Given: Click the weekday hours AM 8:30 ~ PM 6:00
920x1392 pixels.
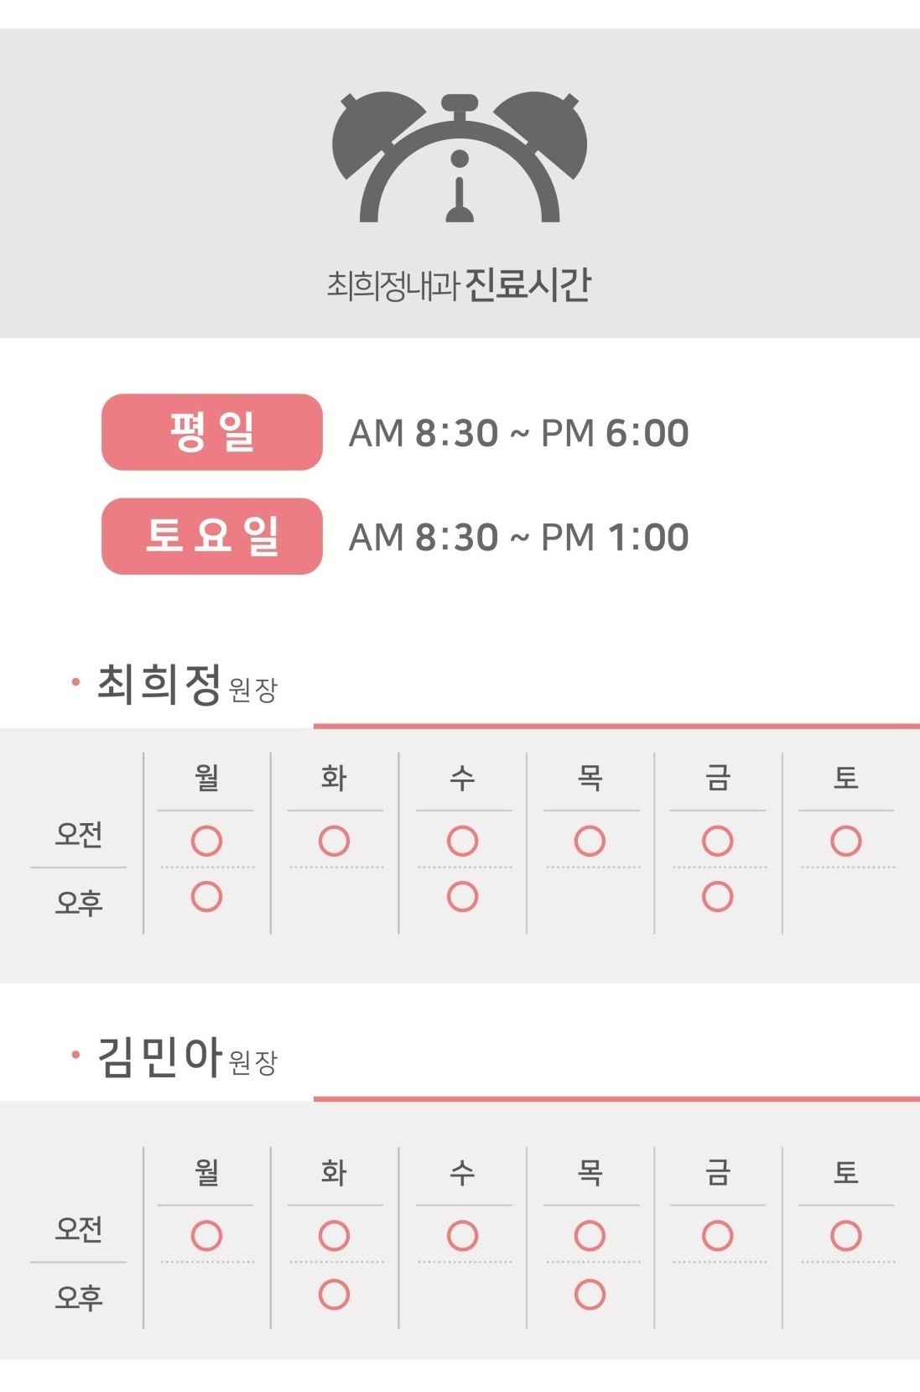Looking at the screenshot, I should 518,433.
